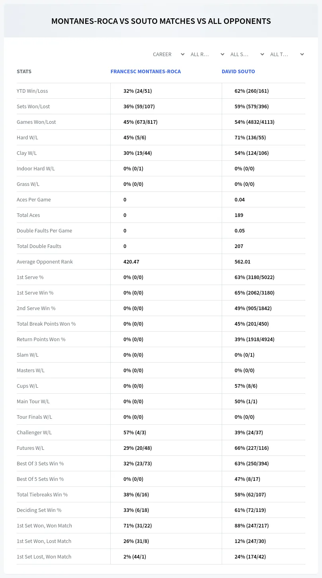Expand the ALL T... tournaments dropdown
Viewport: 322px width, 578px height.
point(287,54)
